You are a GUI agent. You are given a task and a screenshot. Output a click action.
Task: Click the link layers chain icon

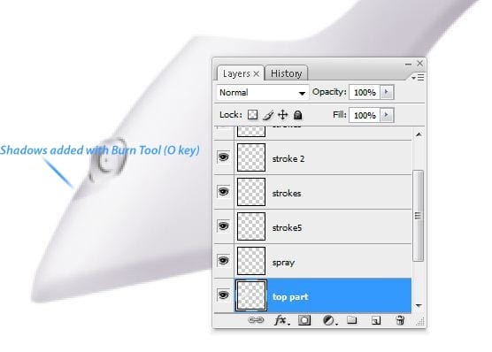(x=256, y=320)
